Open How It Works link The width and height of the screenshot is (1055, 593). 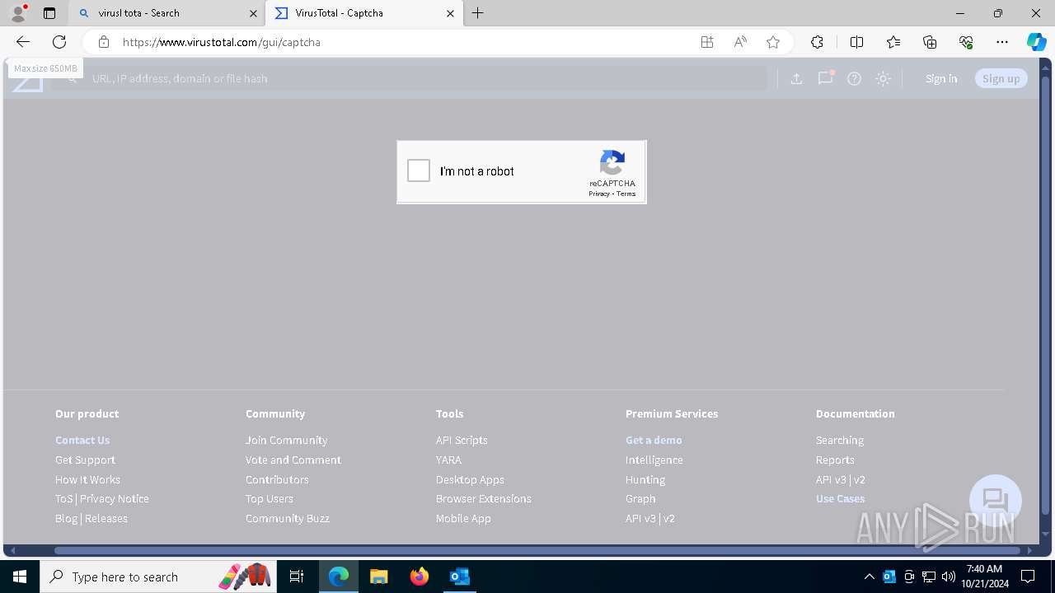point(87,479)
